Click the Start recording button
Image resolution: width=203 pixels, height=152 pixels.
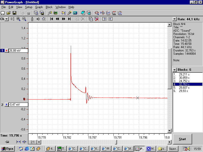[x=182, y=139]
